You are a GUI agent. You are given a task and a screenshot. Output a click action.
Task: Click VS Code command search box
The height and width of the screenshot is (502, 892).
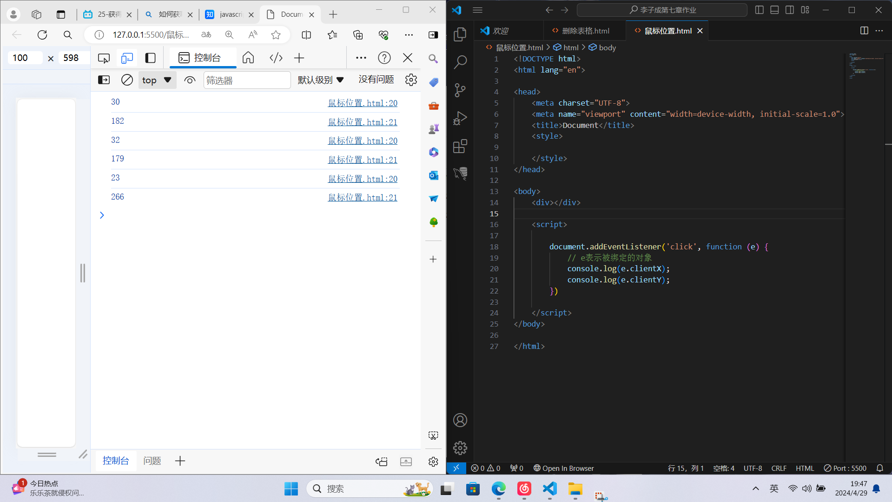[x=662, y=10]
